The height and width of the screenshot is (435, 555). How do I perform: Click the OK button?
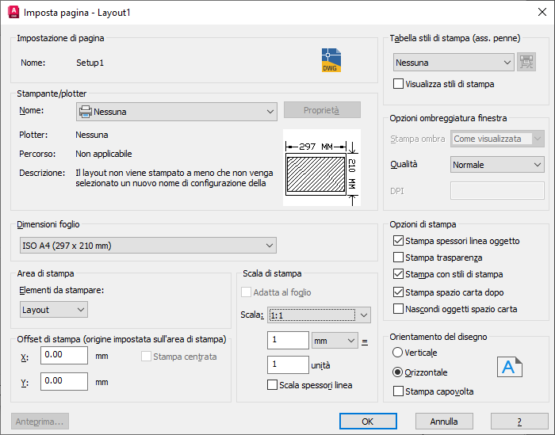click(x=368, y=422)
